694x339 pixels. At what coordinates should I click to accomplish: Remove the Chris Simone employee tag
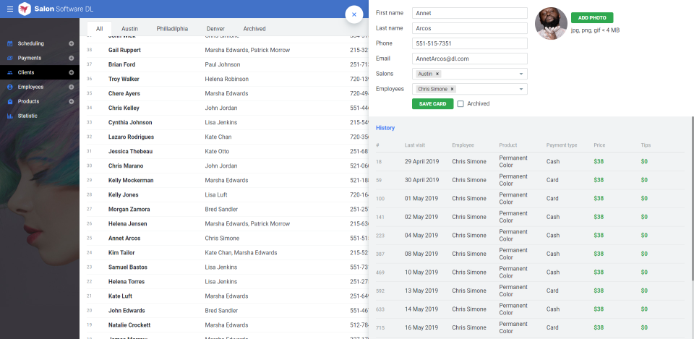pyautogui.click(x=452, y=89)
